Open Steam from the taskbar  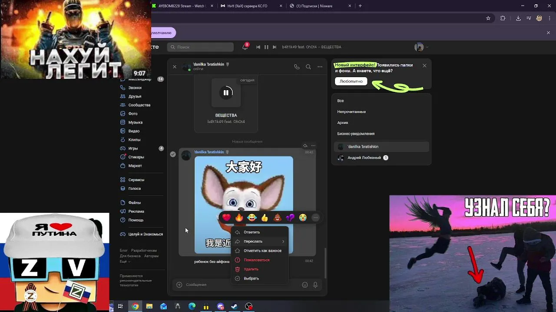tap(234, 306)
